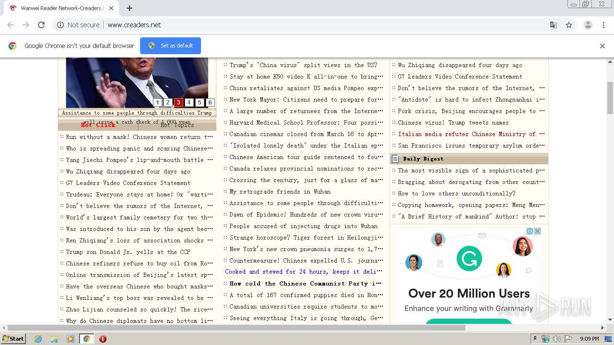Open File Explorer from taskbar
This screenshot has width=614, height=345.
point(54,339)
